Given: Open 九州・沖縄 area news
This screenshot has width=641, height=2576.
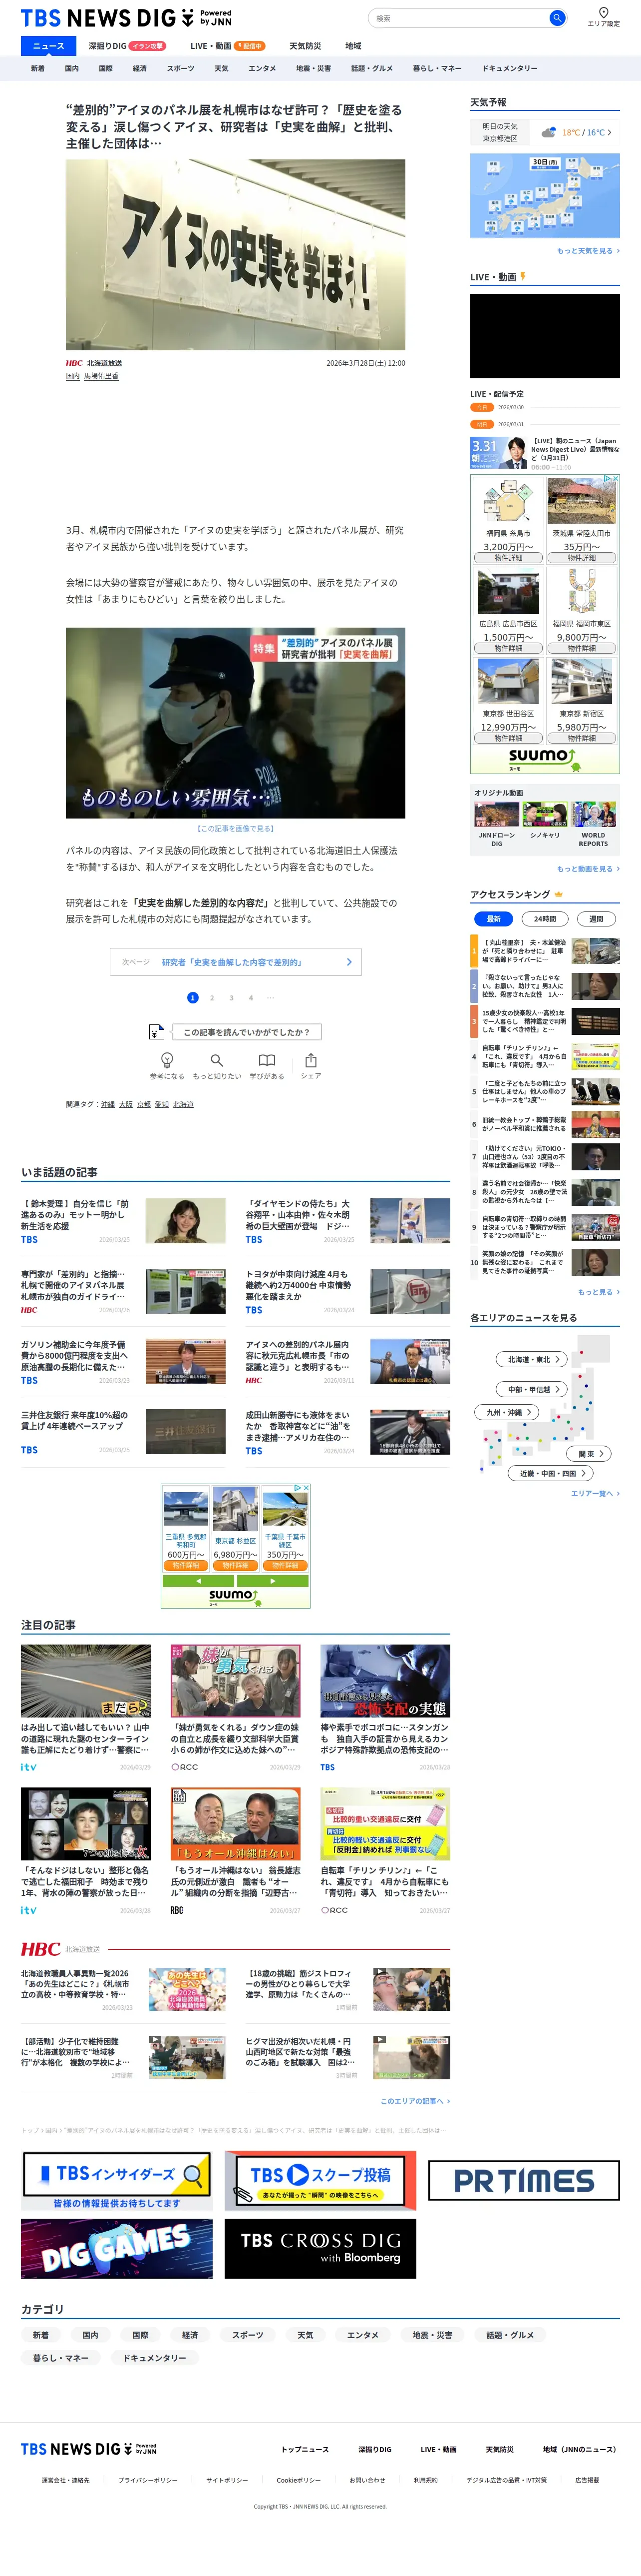Looking at the screenshot, I should point(507,1412).
